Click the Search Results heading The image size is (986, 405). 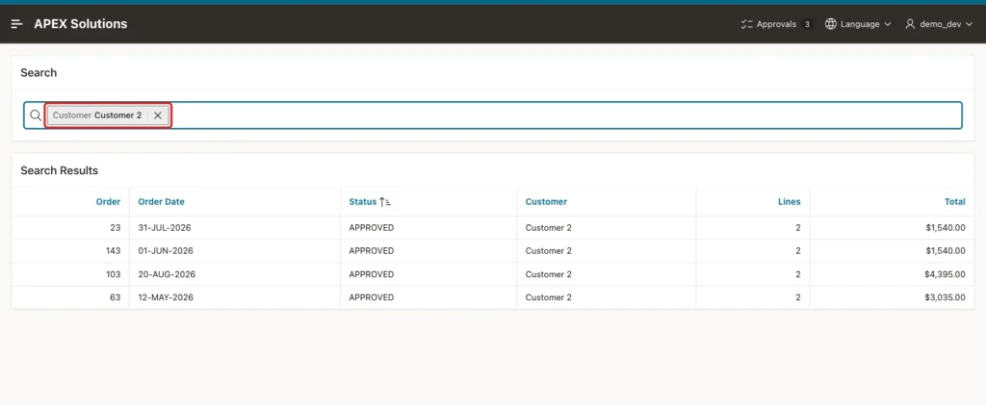click(59, 170)
